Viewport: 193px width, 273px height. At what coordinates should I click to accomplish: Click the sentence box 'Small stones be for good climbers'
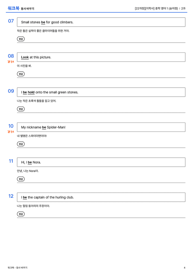pos(101,22)
